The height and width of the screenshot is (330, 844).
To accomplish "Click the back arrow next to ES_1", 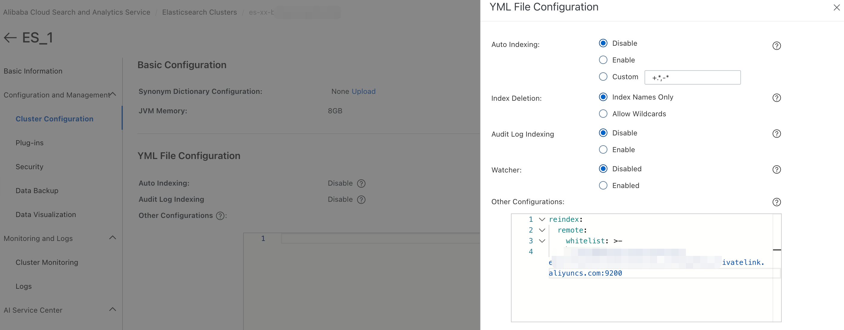I will pyautogui.click(x=10, y=38).
